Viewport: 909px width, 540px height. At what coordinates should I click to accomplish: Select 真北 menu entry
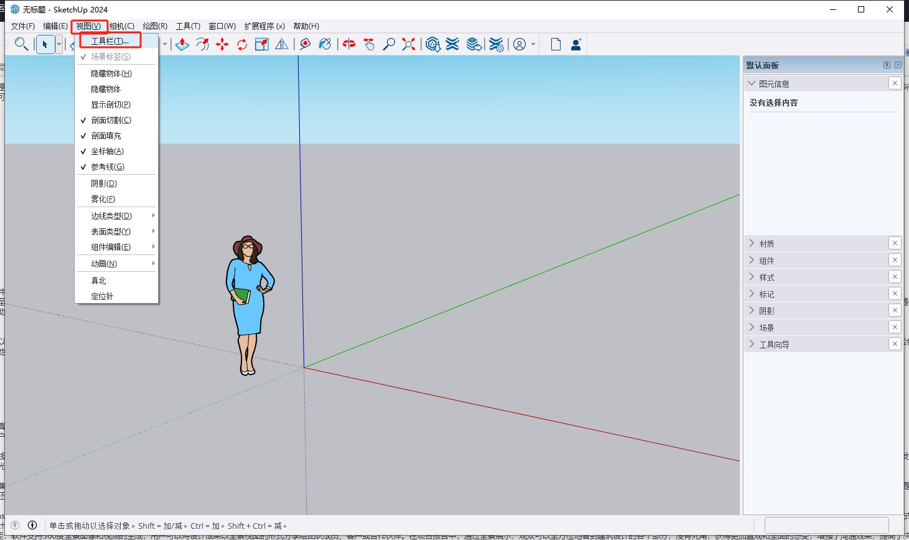coord(116,281)
